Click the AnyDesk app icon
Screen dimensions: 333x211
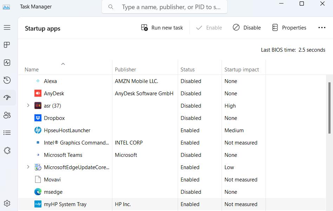[38, 94]
